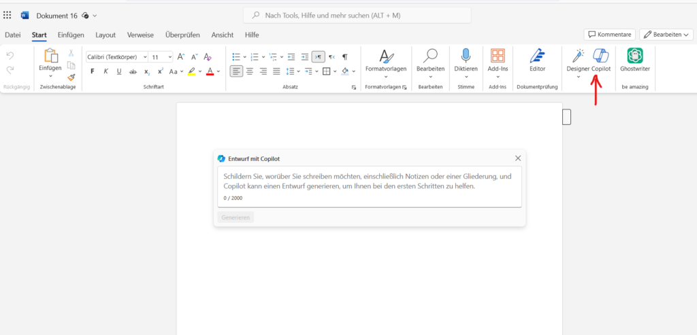Click the search box Nach Tools suchen
The width and height of the screenshot is (697, 335).
(x=357, y=15)
